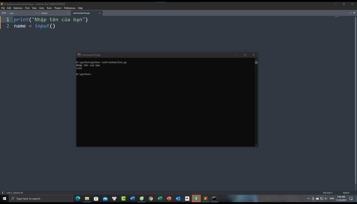Maximize the Command Prompt window

(x=245, y=55)
